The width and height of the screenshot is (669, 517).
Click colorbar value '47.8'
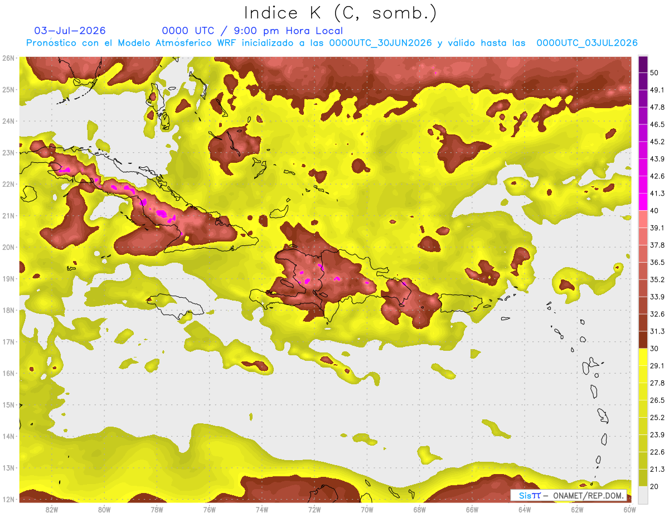tap(657, 107)
